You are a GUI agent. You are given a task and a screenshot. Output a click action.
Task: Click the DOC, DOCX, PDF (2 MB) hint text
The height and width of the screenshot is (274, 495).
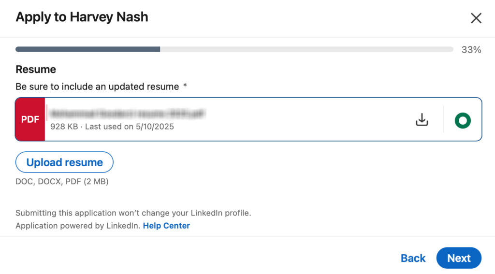(62, 182)
